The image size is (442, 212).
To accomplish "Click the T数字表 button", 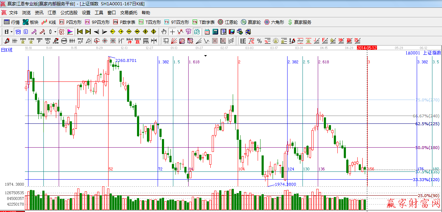I will (x=204, y=22).
